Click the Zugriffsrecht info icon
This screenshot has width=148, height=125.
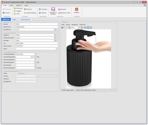pyautogui.click(x=17, y=30)
